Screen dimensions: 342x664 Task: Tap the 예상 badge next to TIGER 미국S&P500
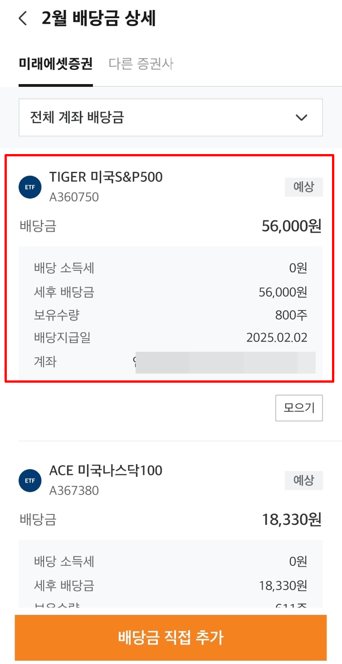(x=303, y=187)
